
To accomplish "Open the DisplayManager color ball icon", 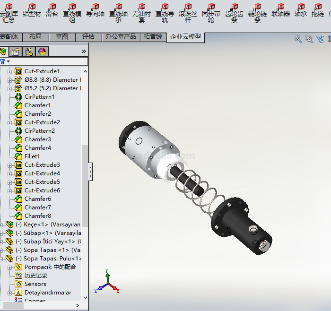I will tap(42, 52).
